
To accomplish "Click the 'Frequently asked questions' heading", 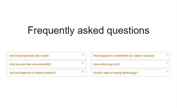I will pyautogui.click(x=88, y=30).
